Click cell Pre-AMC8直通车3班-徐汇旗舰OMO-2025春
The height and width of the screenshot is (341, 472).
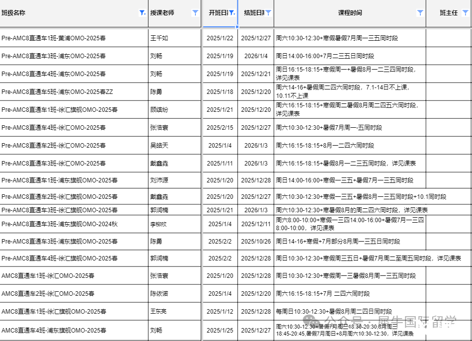74,210
